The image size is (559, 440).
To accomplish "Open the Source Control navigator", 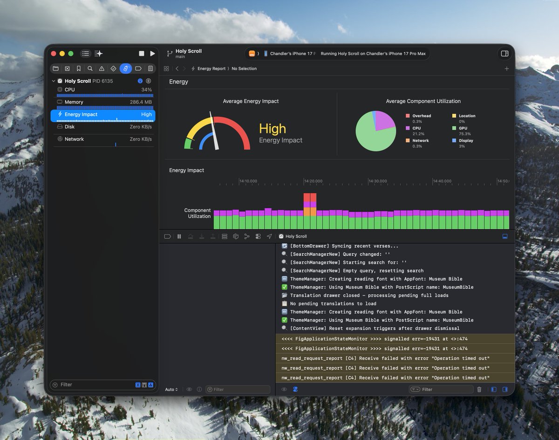I will 67,69.
